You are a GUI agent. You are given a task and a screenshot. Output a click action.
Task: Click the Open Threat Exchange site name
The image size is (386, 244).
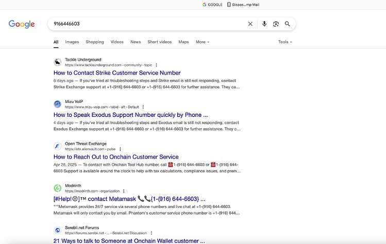[86, 144]
